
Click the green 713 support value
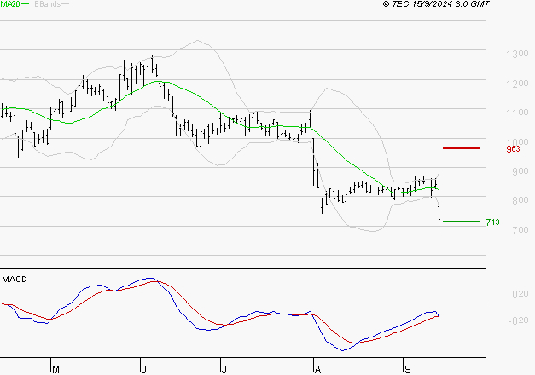pyautogui.click(x=492, y=222)
